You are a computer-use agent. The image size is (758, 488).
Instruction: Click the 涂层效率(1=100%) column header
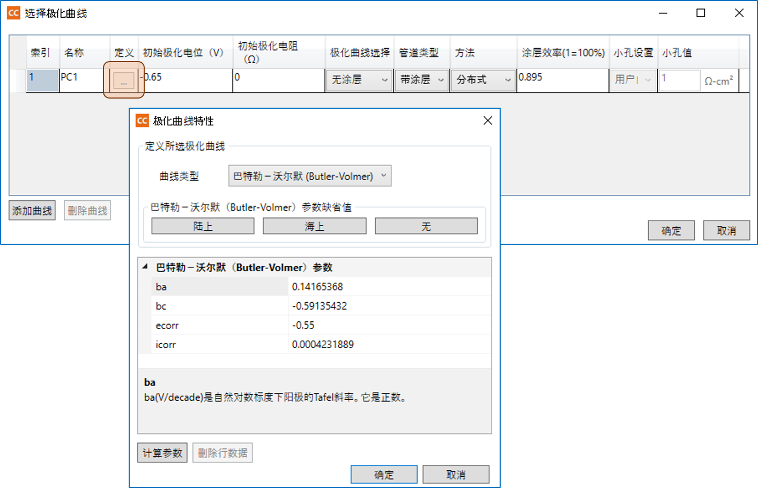563,52
